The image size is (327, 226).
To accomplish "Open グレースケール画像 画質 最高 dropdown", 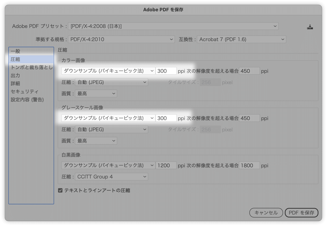I will coord(96,141).
